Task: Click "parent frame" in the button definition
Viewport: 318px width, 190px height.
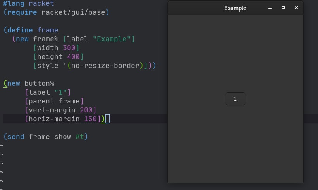Action: pyautogui.click(x=54, y=101)
